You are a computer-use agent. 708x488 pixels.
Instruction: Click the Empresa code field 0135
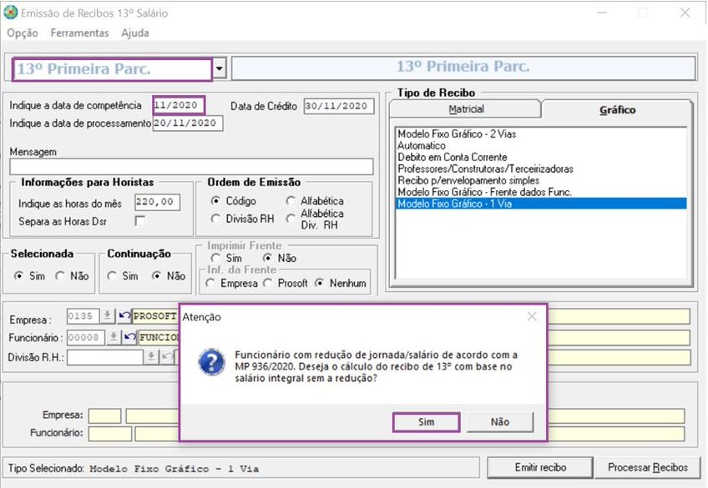(83, 316)
